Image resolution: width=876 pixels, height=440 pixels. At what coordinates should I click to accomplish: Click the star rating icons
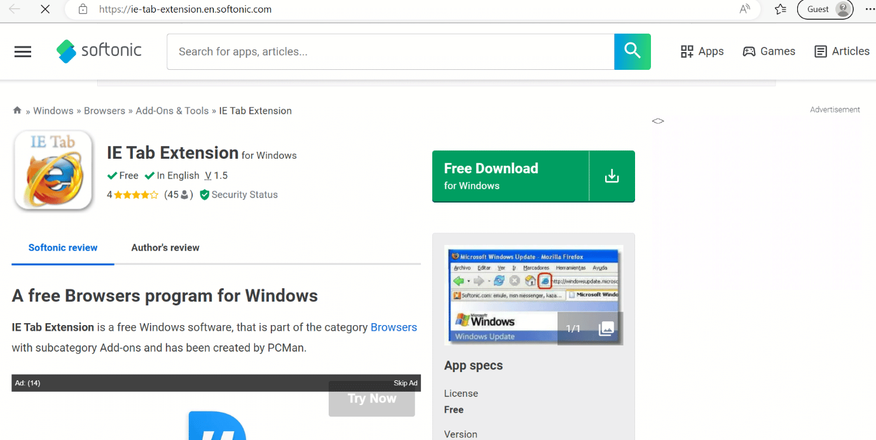[x=136, y=195]
